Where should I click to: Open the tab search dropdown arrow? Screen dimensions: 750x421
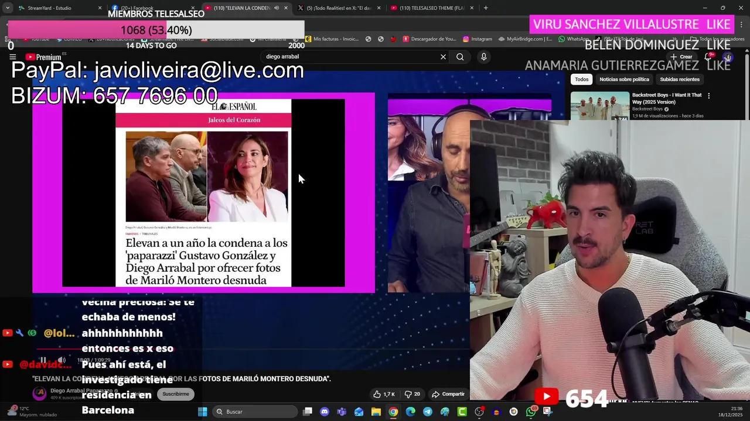(x=7, y=8)
